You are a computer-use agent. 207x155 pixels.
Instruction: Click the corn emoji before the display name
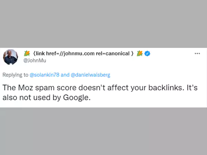pos(27,53)
